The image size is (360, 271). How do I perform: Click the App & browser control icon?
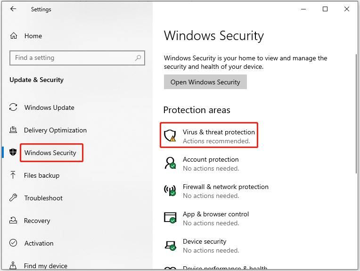(x=170, y=218)
